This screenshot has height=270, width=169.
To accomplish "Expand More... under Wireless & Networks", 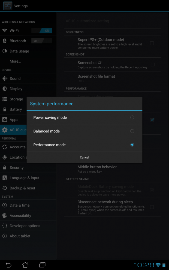I will coord(16,61).
